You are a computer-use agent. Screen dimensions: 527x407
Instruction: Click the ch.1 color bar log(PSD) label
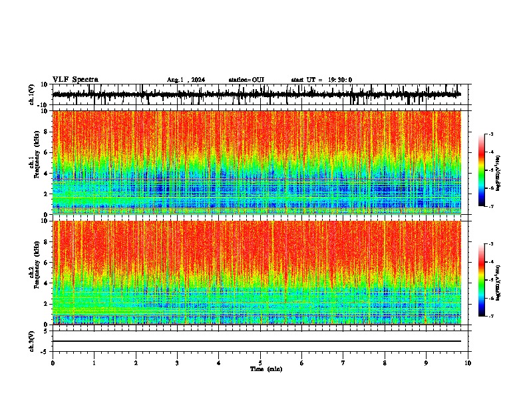498,173
